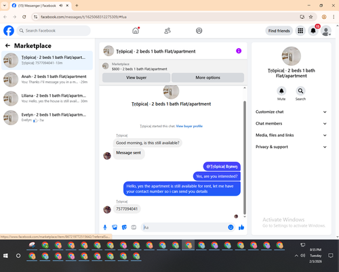The width and height of the screenshot is (339, 272).
Task: Click the conversation header listing title
Action: click(156, 51)
